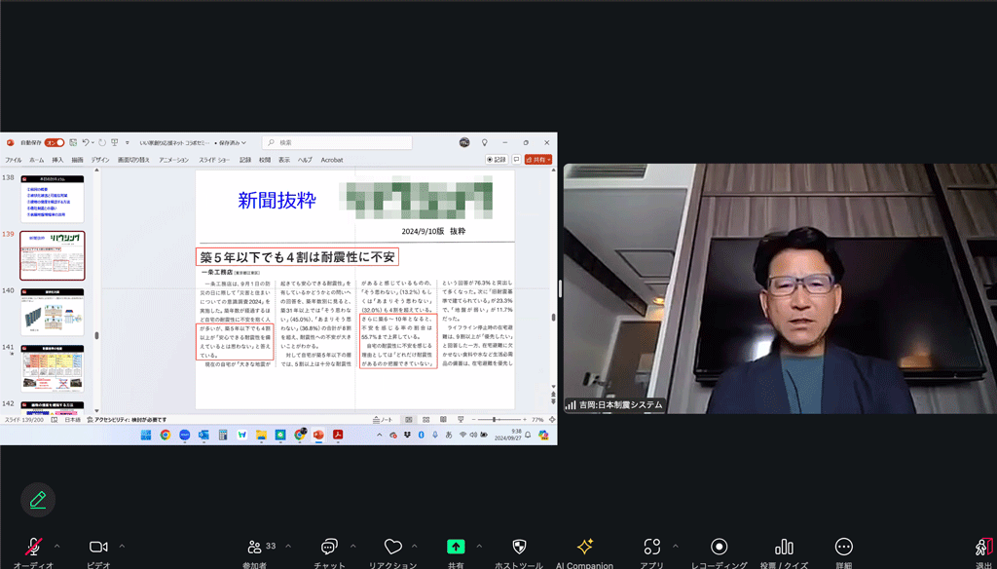Image resolution: width=997 pixels, height=569 pixels.
Task: Open polls and quizzes icon
Action: click(784, 547)
